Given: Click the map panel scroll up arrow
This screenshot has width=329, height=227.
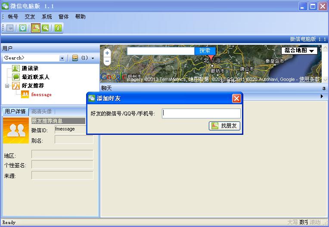Looking at the screenshot, I should point(325,48).
